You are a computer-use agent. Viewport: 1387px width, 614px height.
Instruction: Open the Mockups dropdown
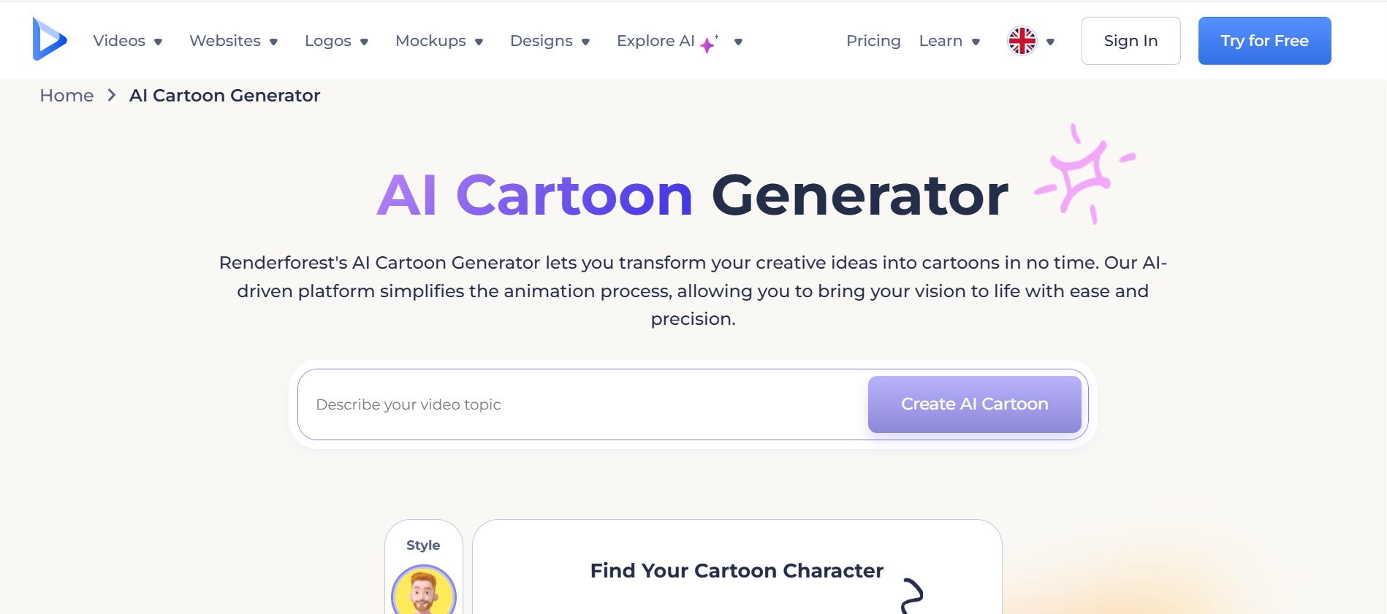coord(439,41)
